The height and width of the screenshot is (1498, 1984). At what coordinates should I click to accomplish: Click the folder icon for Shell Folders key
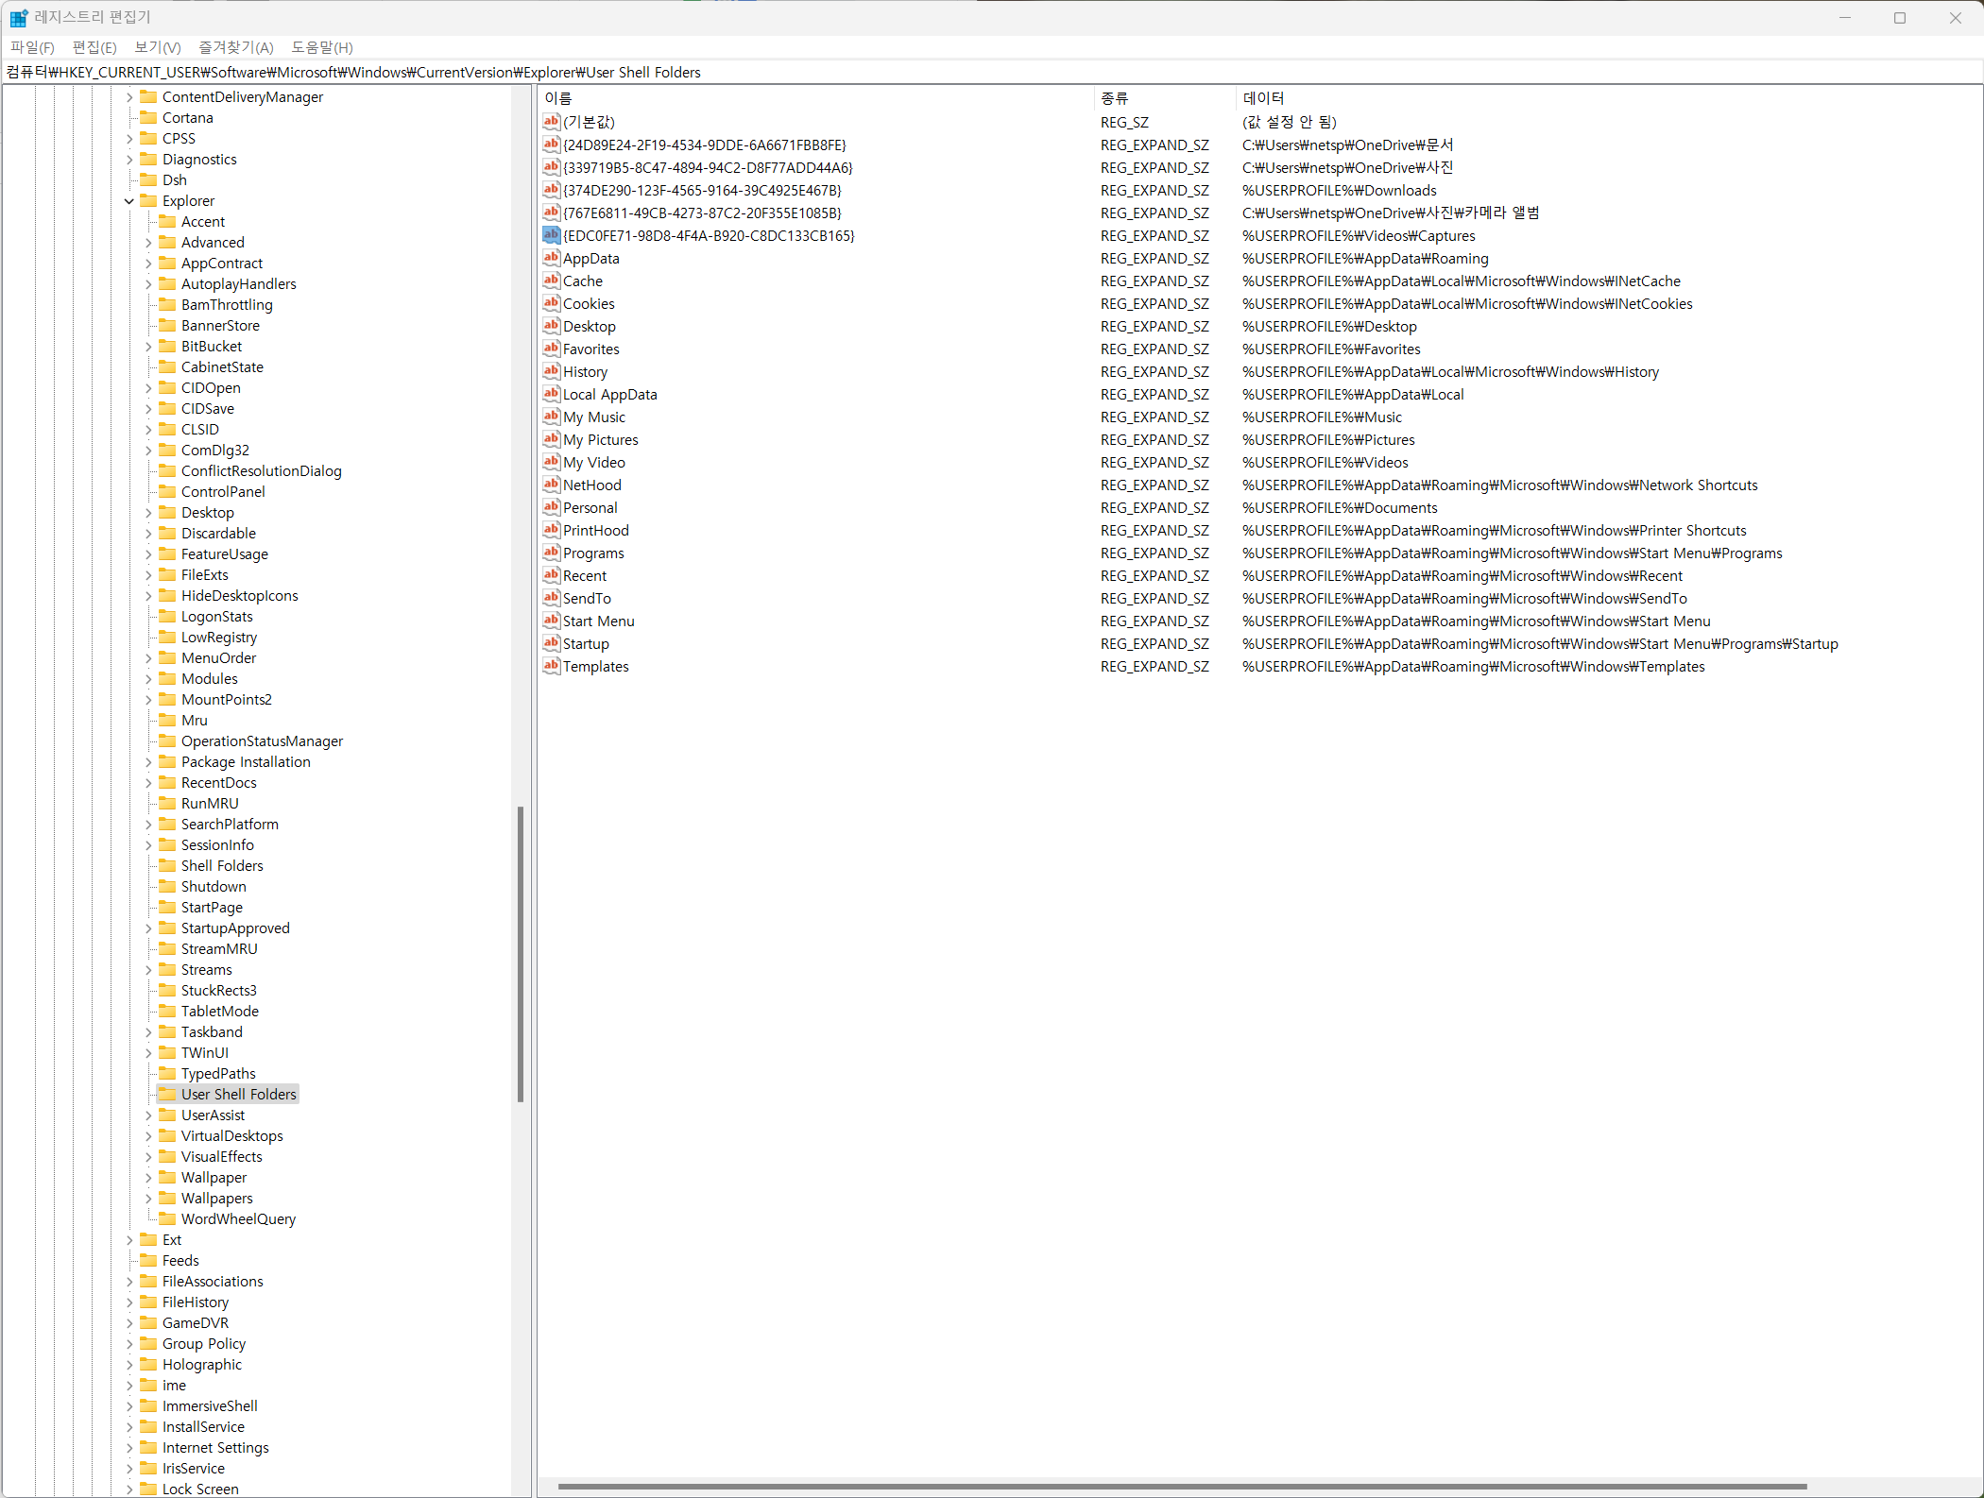click(167, 865)
